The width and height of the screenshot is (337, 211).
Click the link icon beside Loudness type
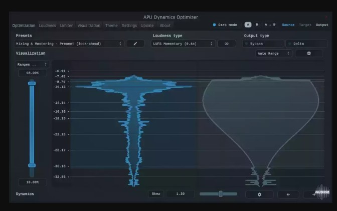pos(226,44)
